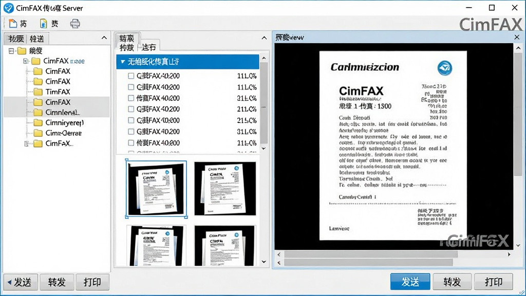Click the fax list scrollbar down arrow

coord(264,149)
